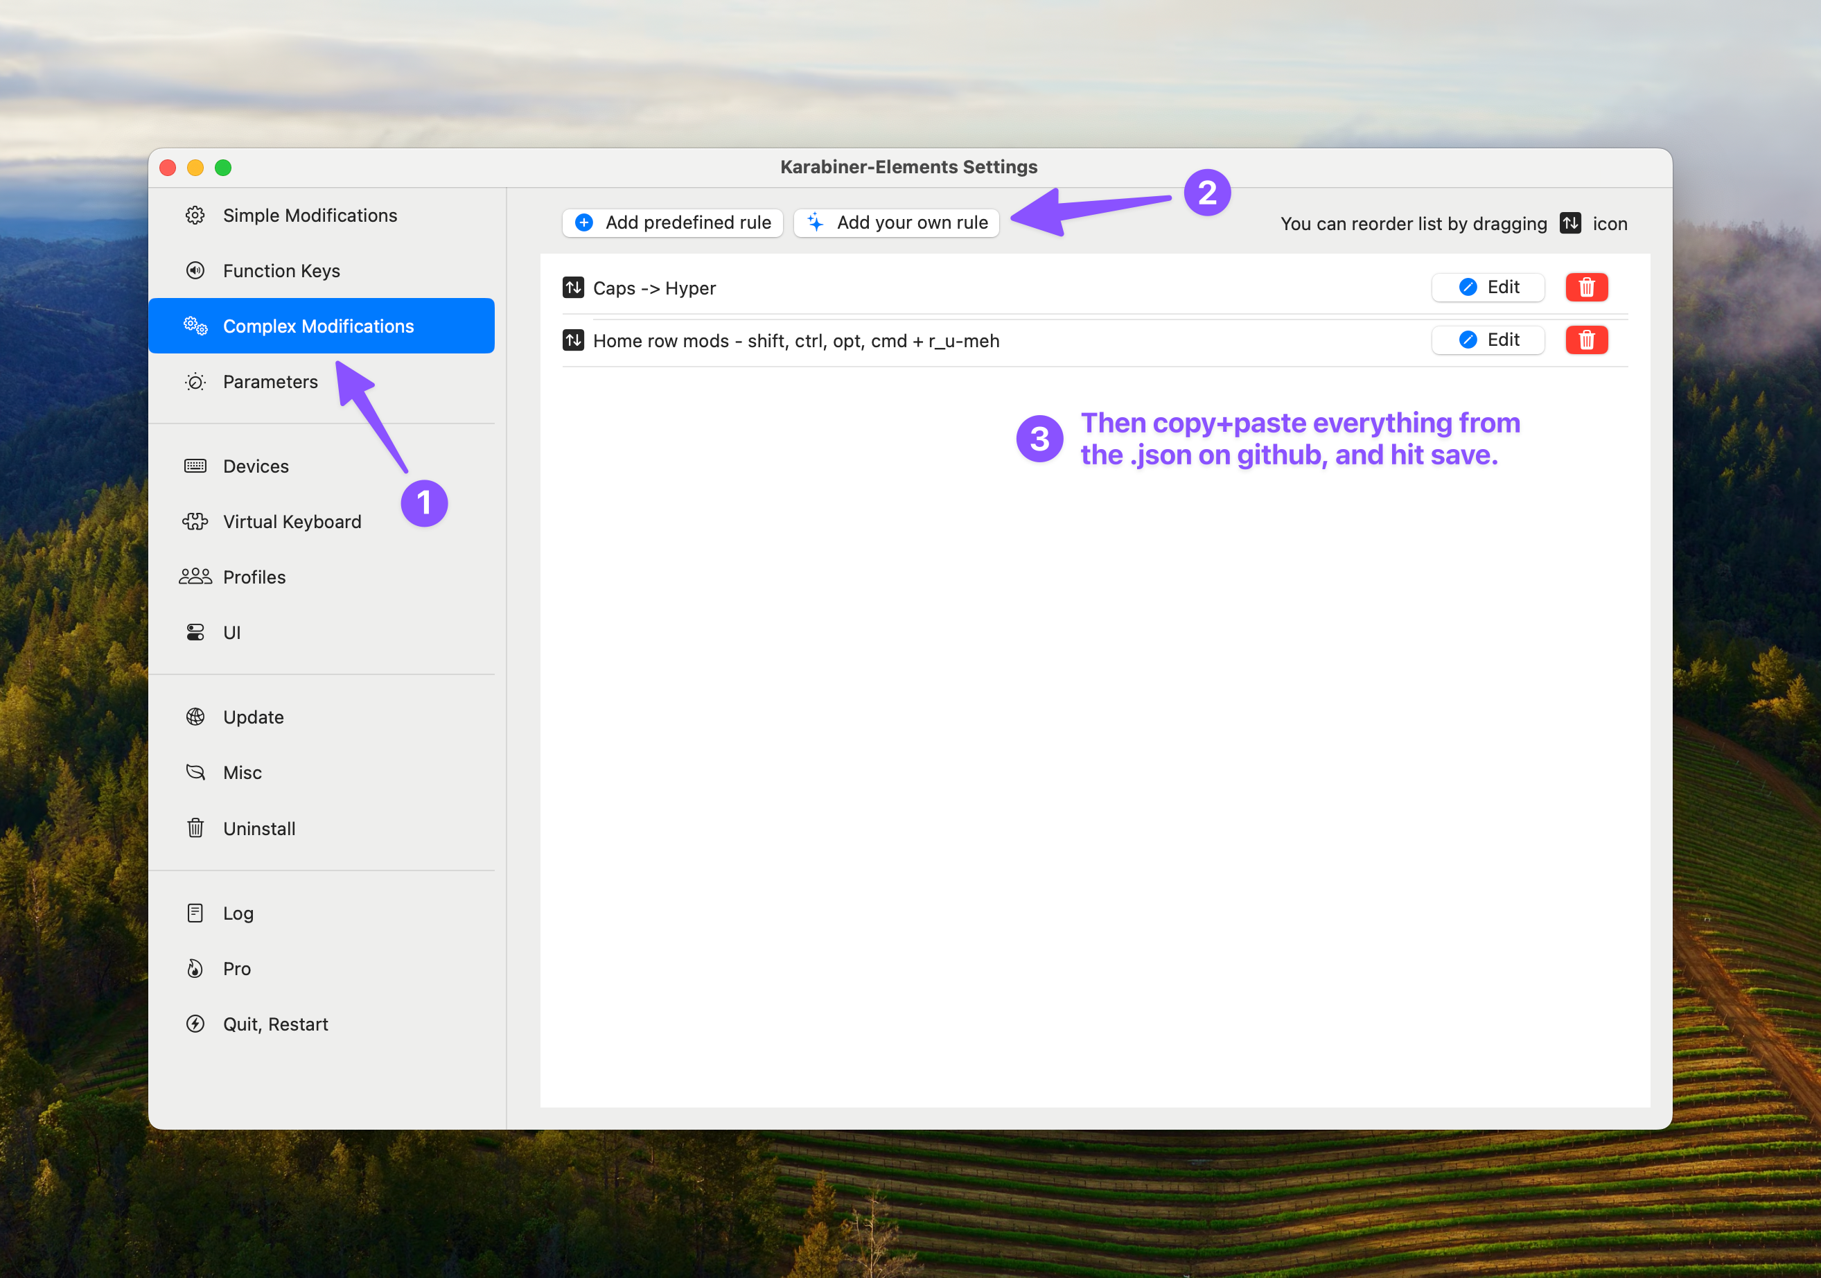
Task: Click the Function Keys speaker icon
Action: click(195, 270)
